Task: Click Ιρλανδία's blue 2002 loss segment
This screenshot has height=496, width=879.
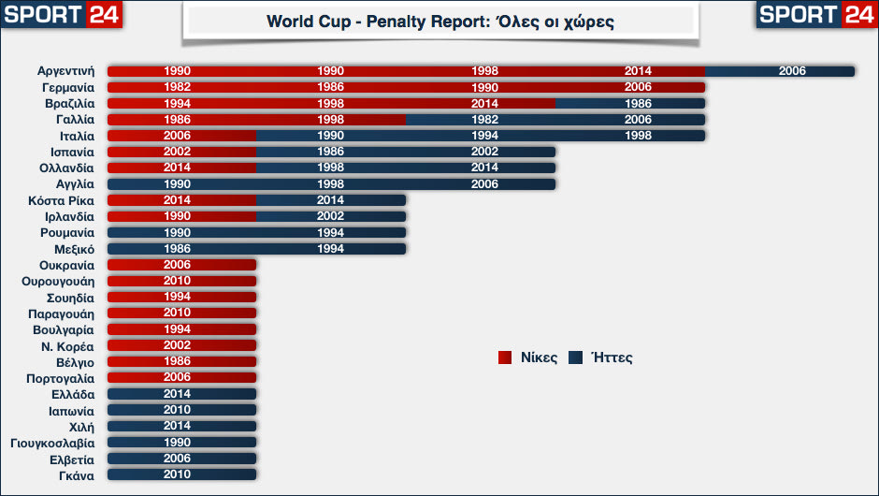Action: [x=330, y=216]
